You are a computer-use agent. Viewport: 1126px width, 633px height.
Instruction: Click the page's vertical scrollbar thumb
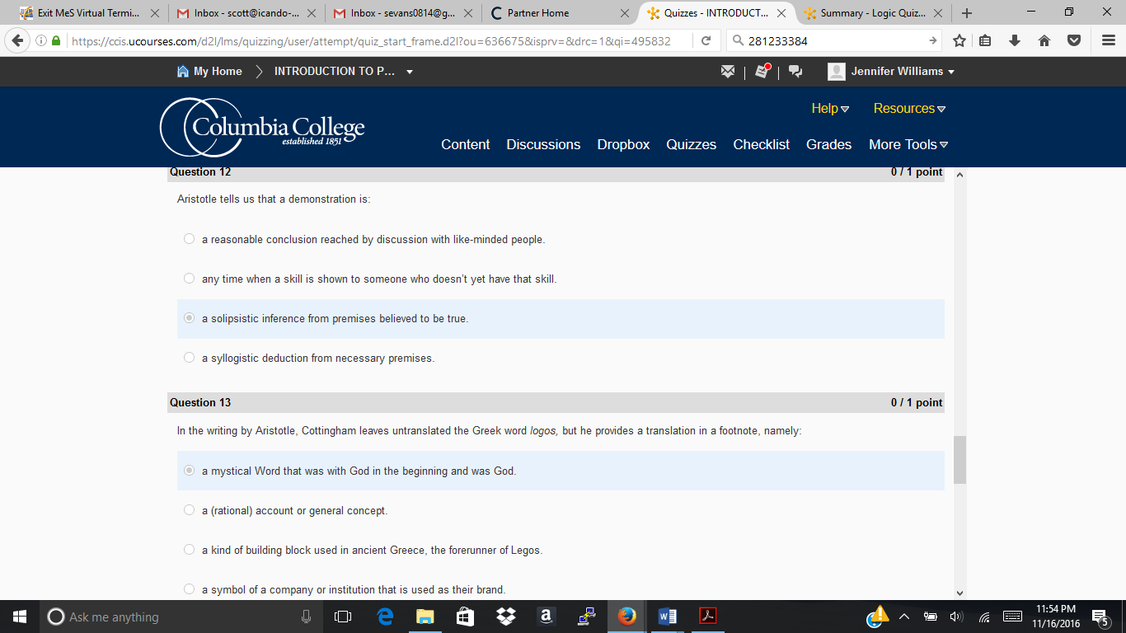tap(959, 460)
